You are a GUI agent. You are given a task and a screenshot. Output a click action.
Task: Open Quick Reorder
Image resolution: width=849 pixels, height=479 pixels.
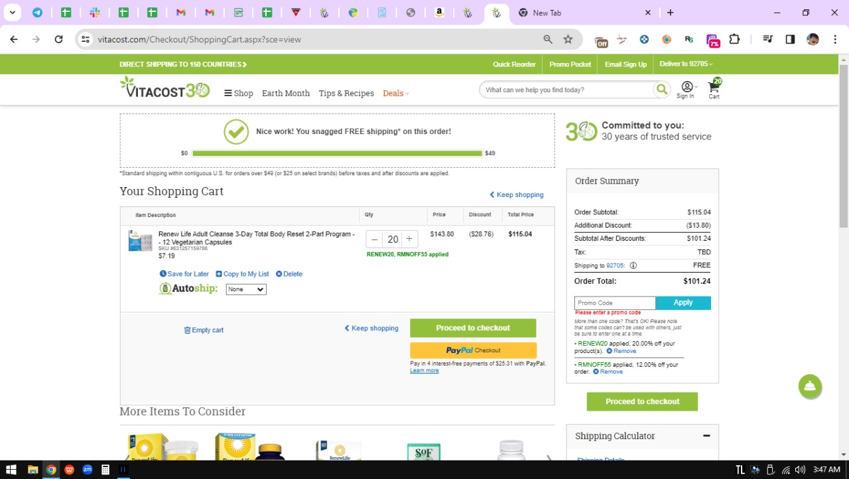[514, 64]
